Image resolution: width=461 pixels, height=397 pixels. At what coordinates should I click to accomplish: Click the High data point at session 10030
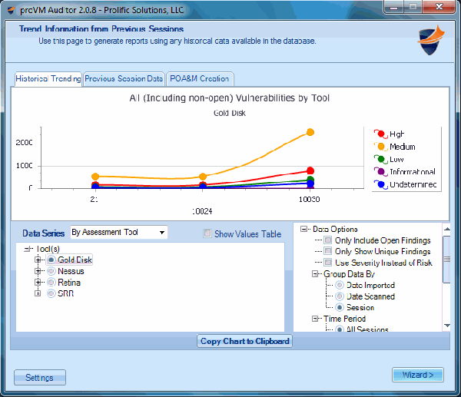(310, 170)
